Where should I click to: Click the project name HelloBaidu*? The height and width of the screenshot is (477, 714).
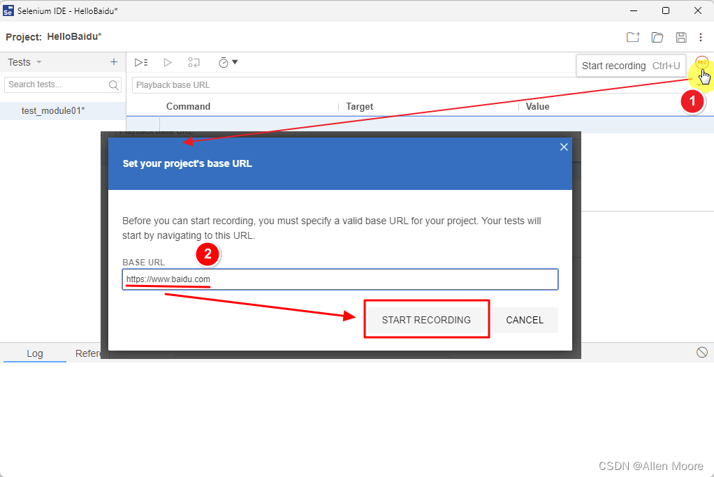tap(74, 36)
